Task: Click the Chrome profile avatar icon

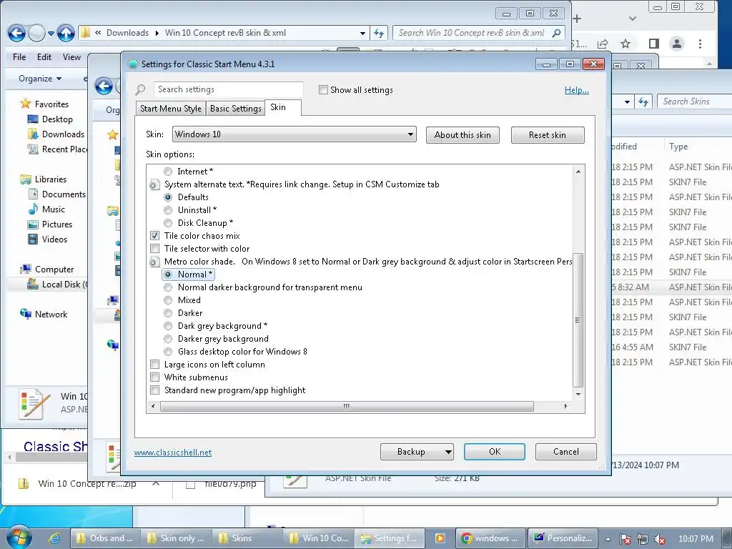Action: click(x=676, y=44)
